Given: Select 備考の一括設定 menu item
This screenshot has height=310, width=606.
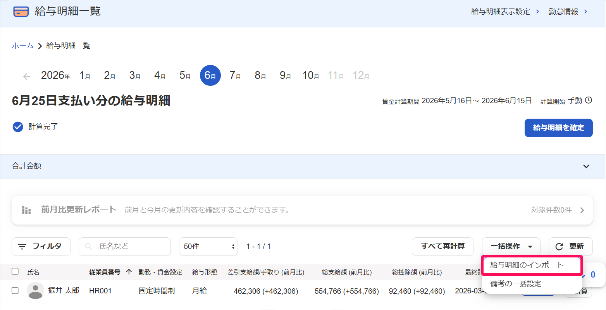Looking at the screenshot, I should (532, 284).
